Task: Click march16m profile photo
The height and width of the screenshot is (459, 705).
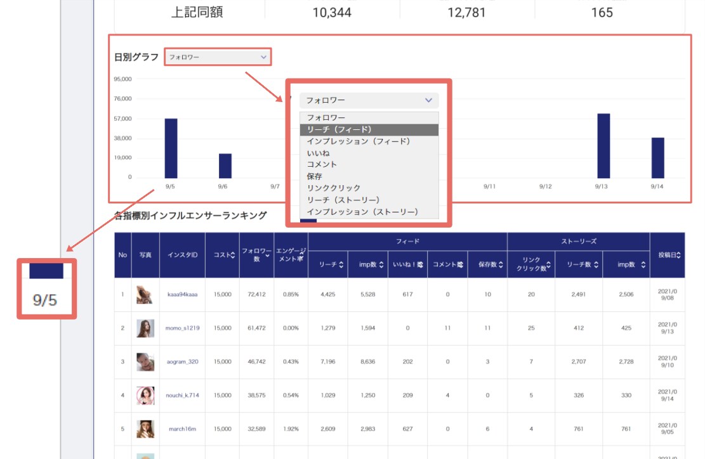Action: click(145, 429)
